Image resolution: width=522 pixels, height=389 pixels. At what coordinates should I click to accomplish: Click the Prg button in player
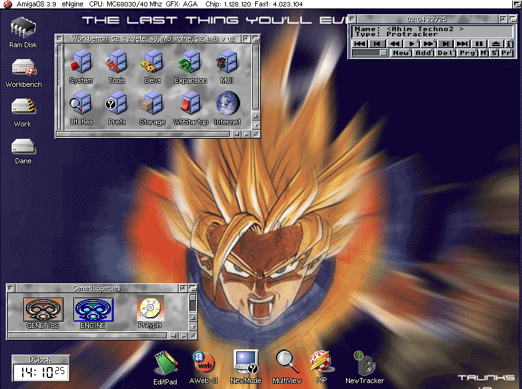coord(467,53)
